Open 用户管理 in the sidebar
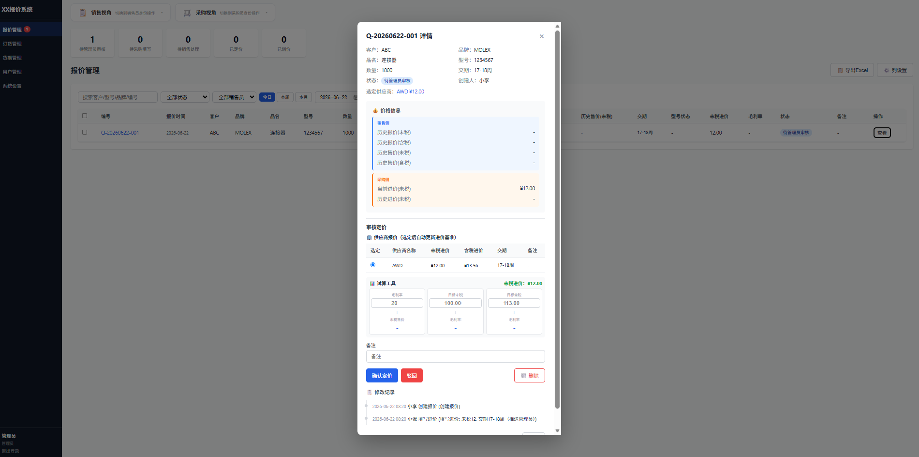919x457 pixels. point(31,72)
